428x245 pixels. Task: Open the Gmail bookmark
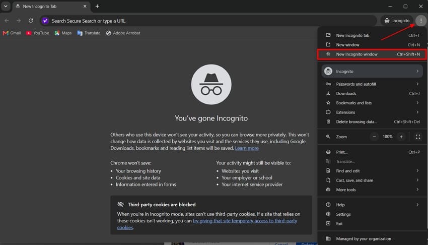pos(12,33)
